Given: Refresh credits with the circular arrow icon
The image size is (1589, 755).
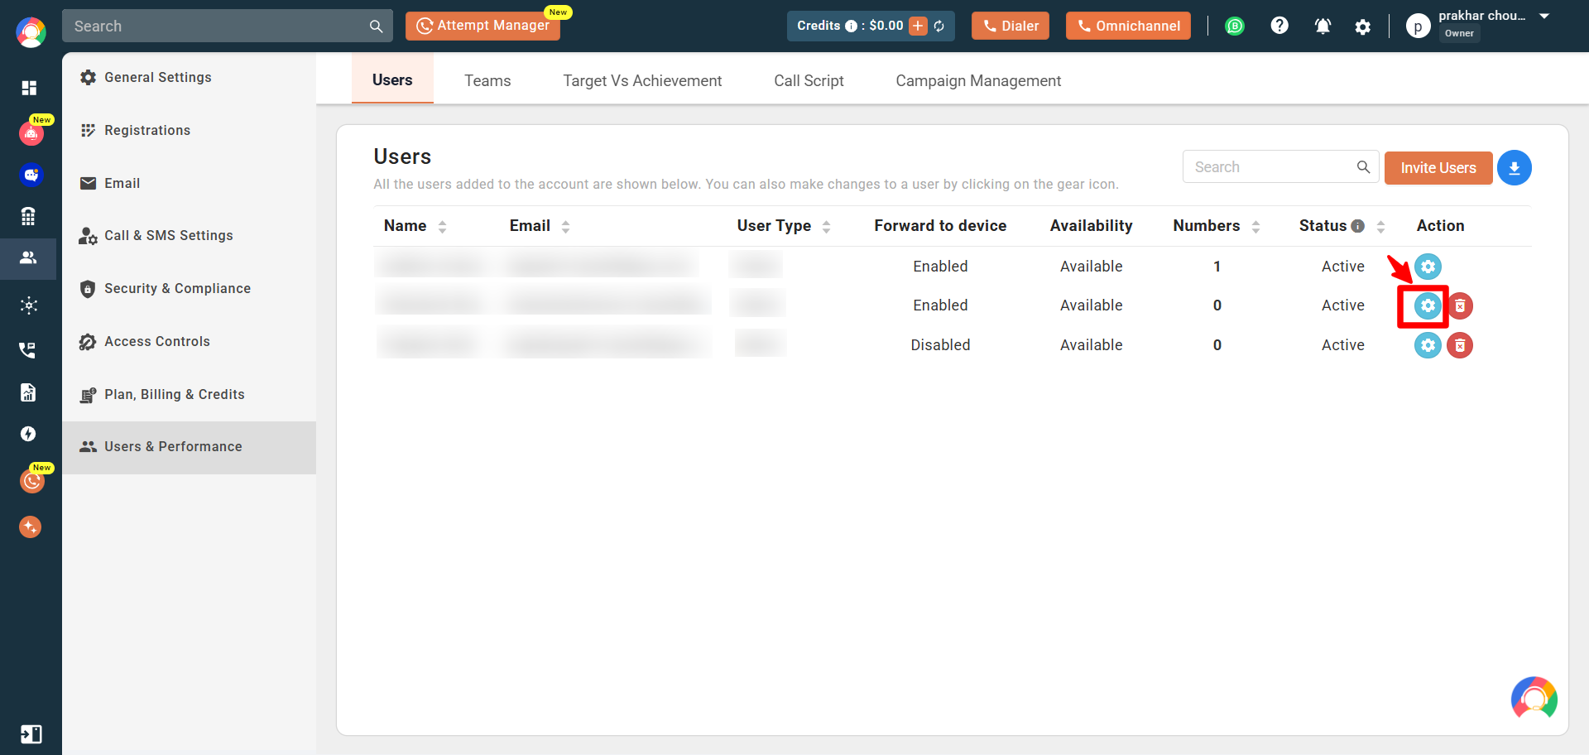Looking at the screenshot, I should point(939,26).
